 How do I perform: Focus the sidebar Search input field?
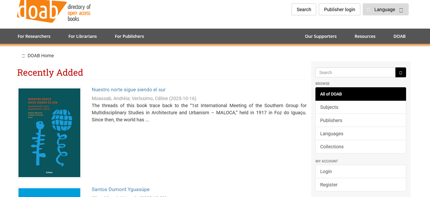[355, 72]
